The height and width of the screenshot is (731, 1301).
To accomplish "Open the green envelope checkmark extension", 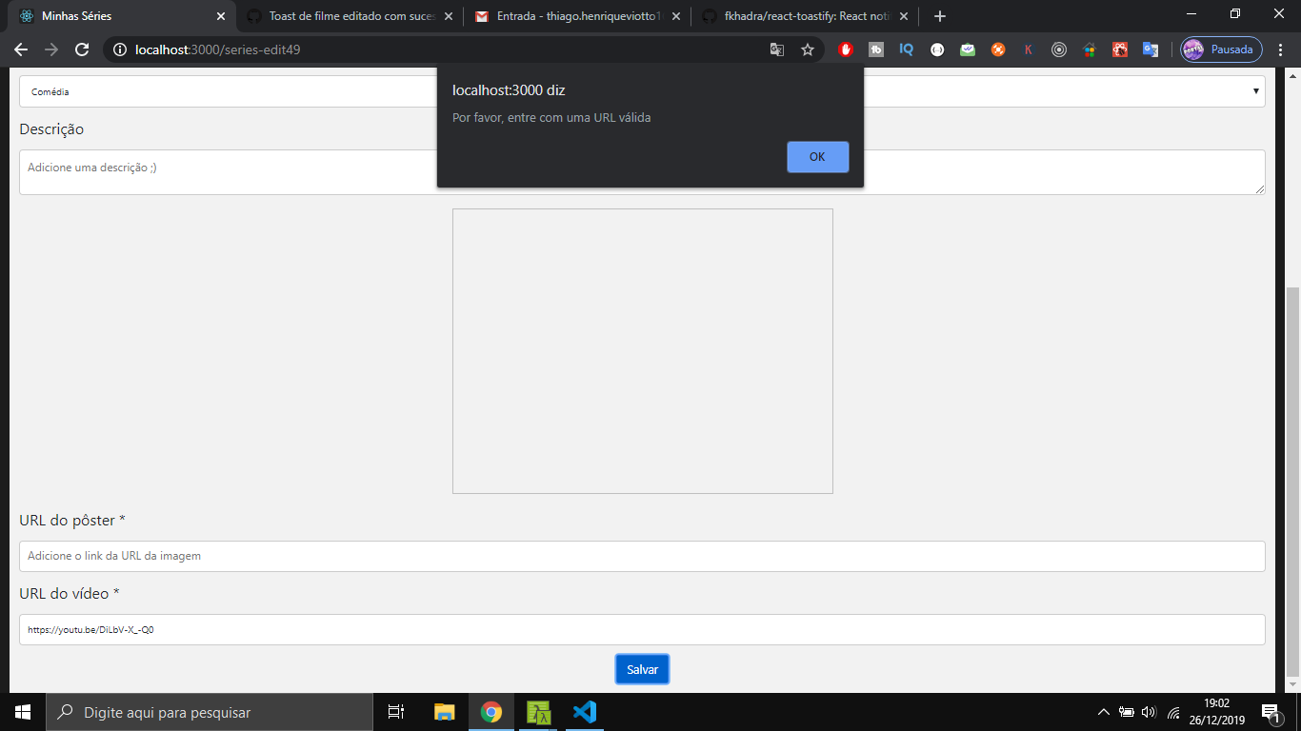I will (x=968, y=49).
